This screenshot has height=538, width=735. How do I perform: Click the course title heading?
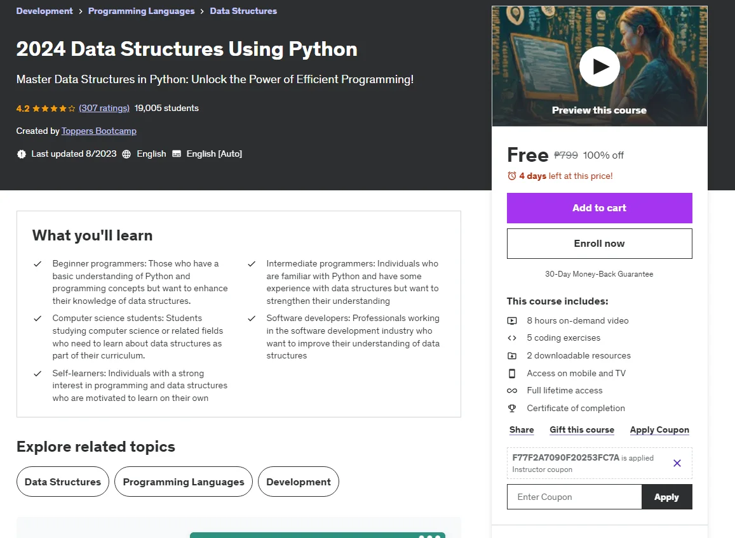coord(187,49)
